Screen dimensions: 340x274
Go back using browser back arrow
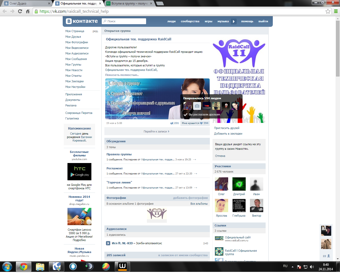tap(5, 11)
